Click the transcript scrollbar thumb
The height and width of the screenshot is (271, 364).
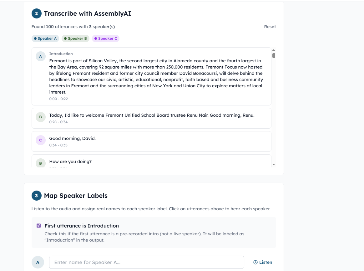click(274, 56)
